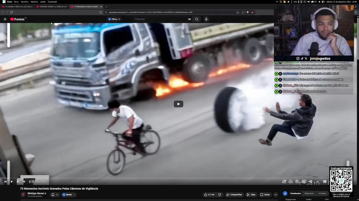Open the YouTube hamburger guide menu

[x=5, y=19]
